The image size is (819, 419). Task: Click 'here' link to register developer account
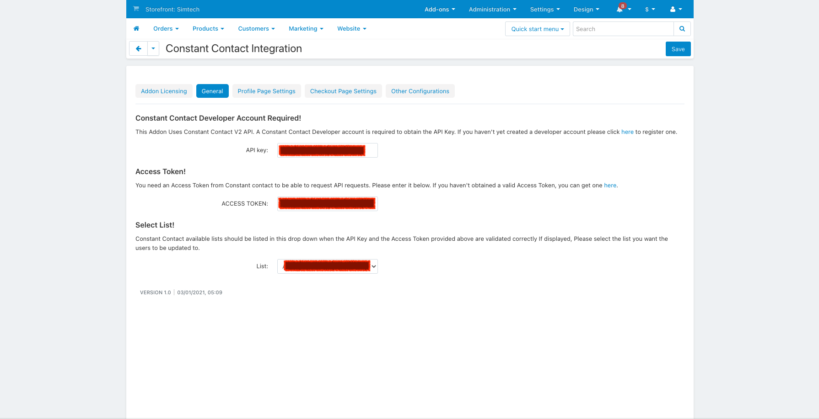tap(627, 132)
